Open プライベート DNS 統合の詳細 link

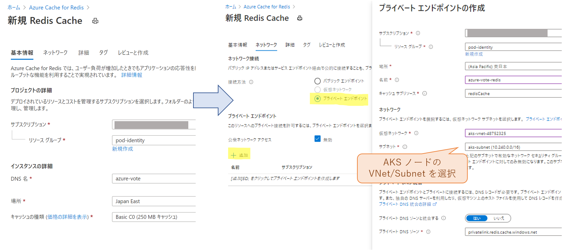coord(407,204)
